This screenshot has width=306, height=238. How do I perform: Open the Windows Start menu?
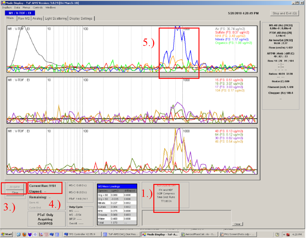point(7,234)
